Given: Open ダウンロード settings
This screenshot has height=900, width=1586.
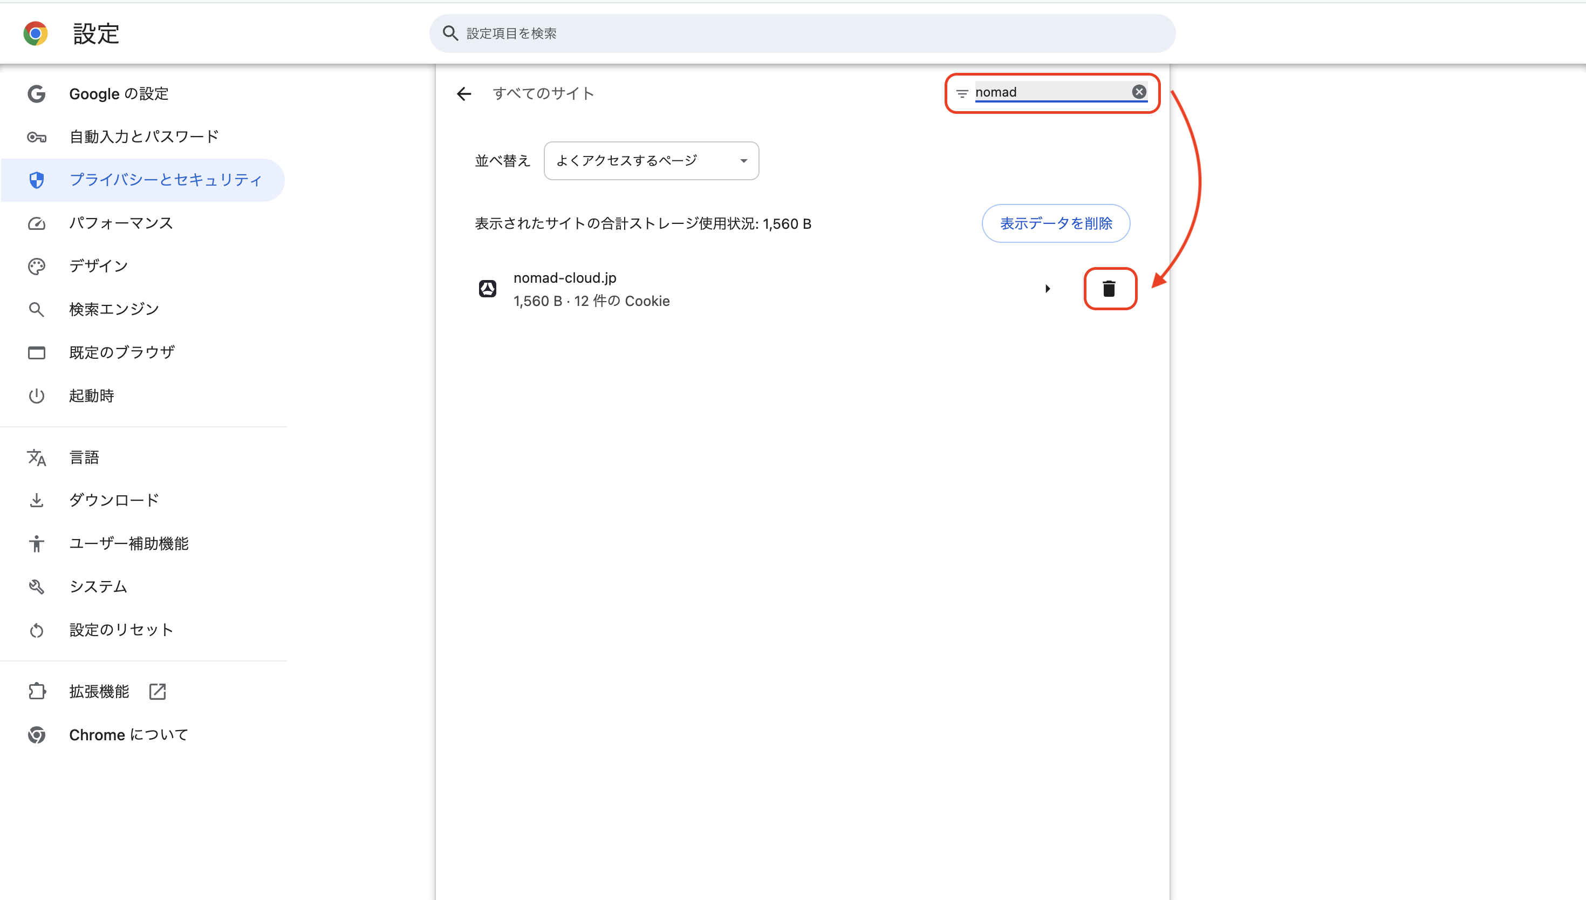Looking at the screenshot, I should pos(114,500).
